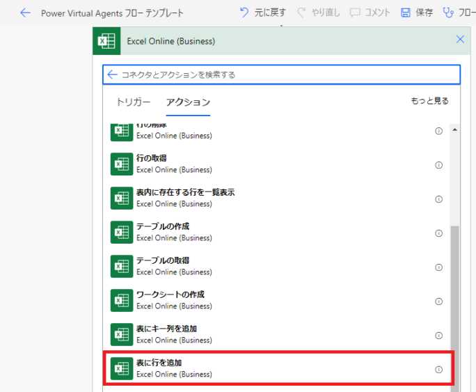The image size is (476, 392).
Task: Click the 元に戻す undo button
Action: tap(263, 13)
